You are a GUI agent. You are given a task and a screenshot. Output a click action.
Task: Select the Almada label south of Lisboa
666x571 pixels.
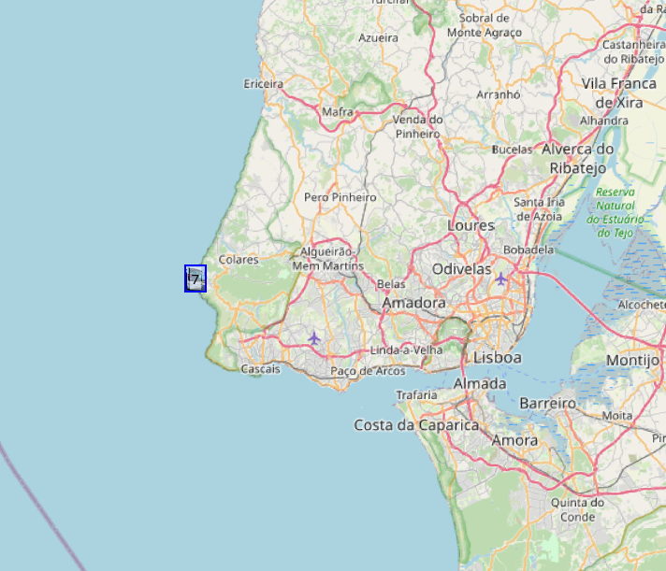[x=480, y=384]
